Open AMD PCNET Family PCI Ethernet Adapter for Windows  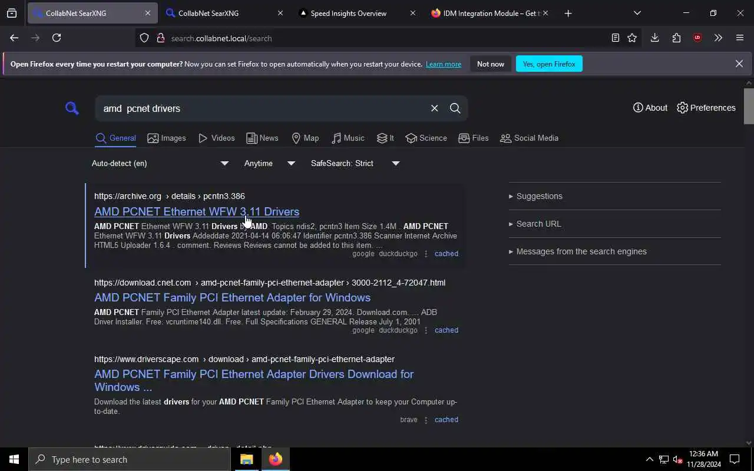232,297
